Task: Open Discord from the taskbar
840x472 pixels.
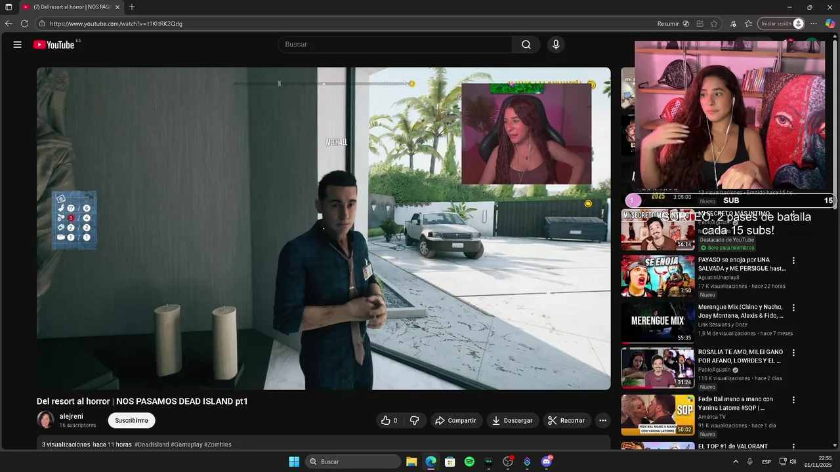Action: 547,462
